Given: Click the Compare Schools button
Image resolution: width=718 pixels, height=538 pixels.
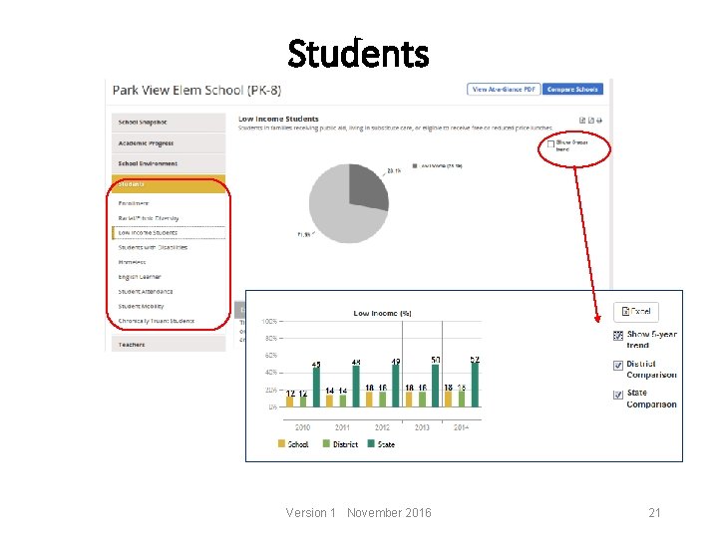Looking at the screenshot, I should tap(572, 90).
